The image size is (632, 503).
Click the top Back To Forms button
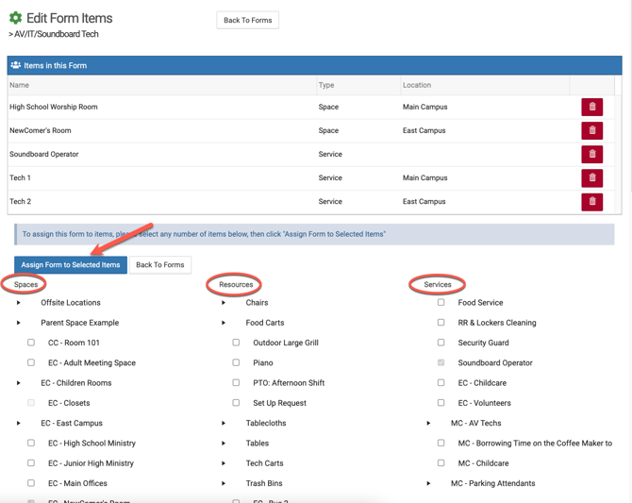pyautogui.click(x=248, y=20)
